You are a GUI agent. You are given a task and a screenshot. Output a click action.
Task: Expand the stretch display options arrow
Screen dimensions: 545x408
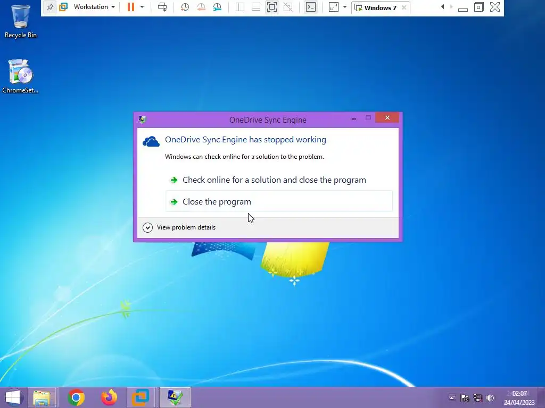345,7
